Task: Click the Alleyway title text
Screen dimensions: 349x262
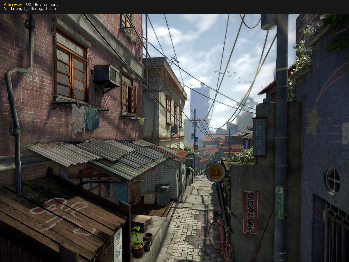Action: (x=13, y=4)
